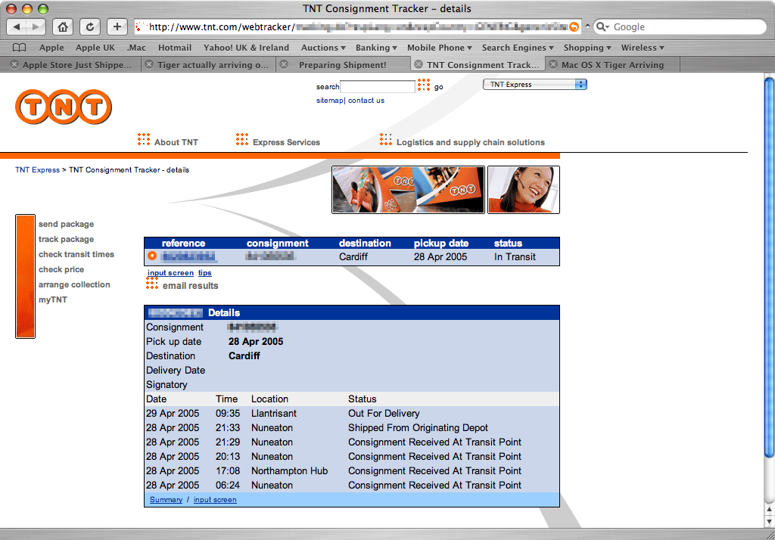Click the About TNT navigation item

pos(176,142)
